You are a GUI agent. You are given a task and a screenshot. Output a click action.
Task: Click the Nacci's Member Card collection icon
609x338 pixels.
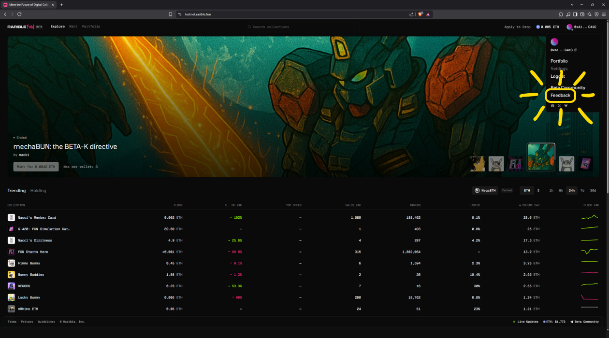point(11,218)
